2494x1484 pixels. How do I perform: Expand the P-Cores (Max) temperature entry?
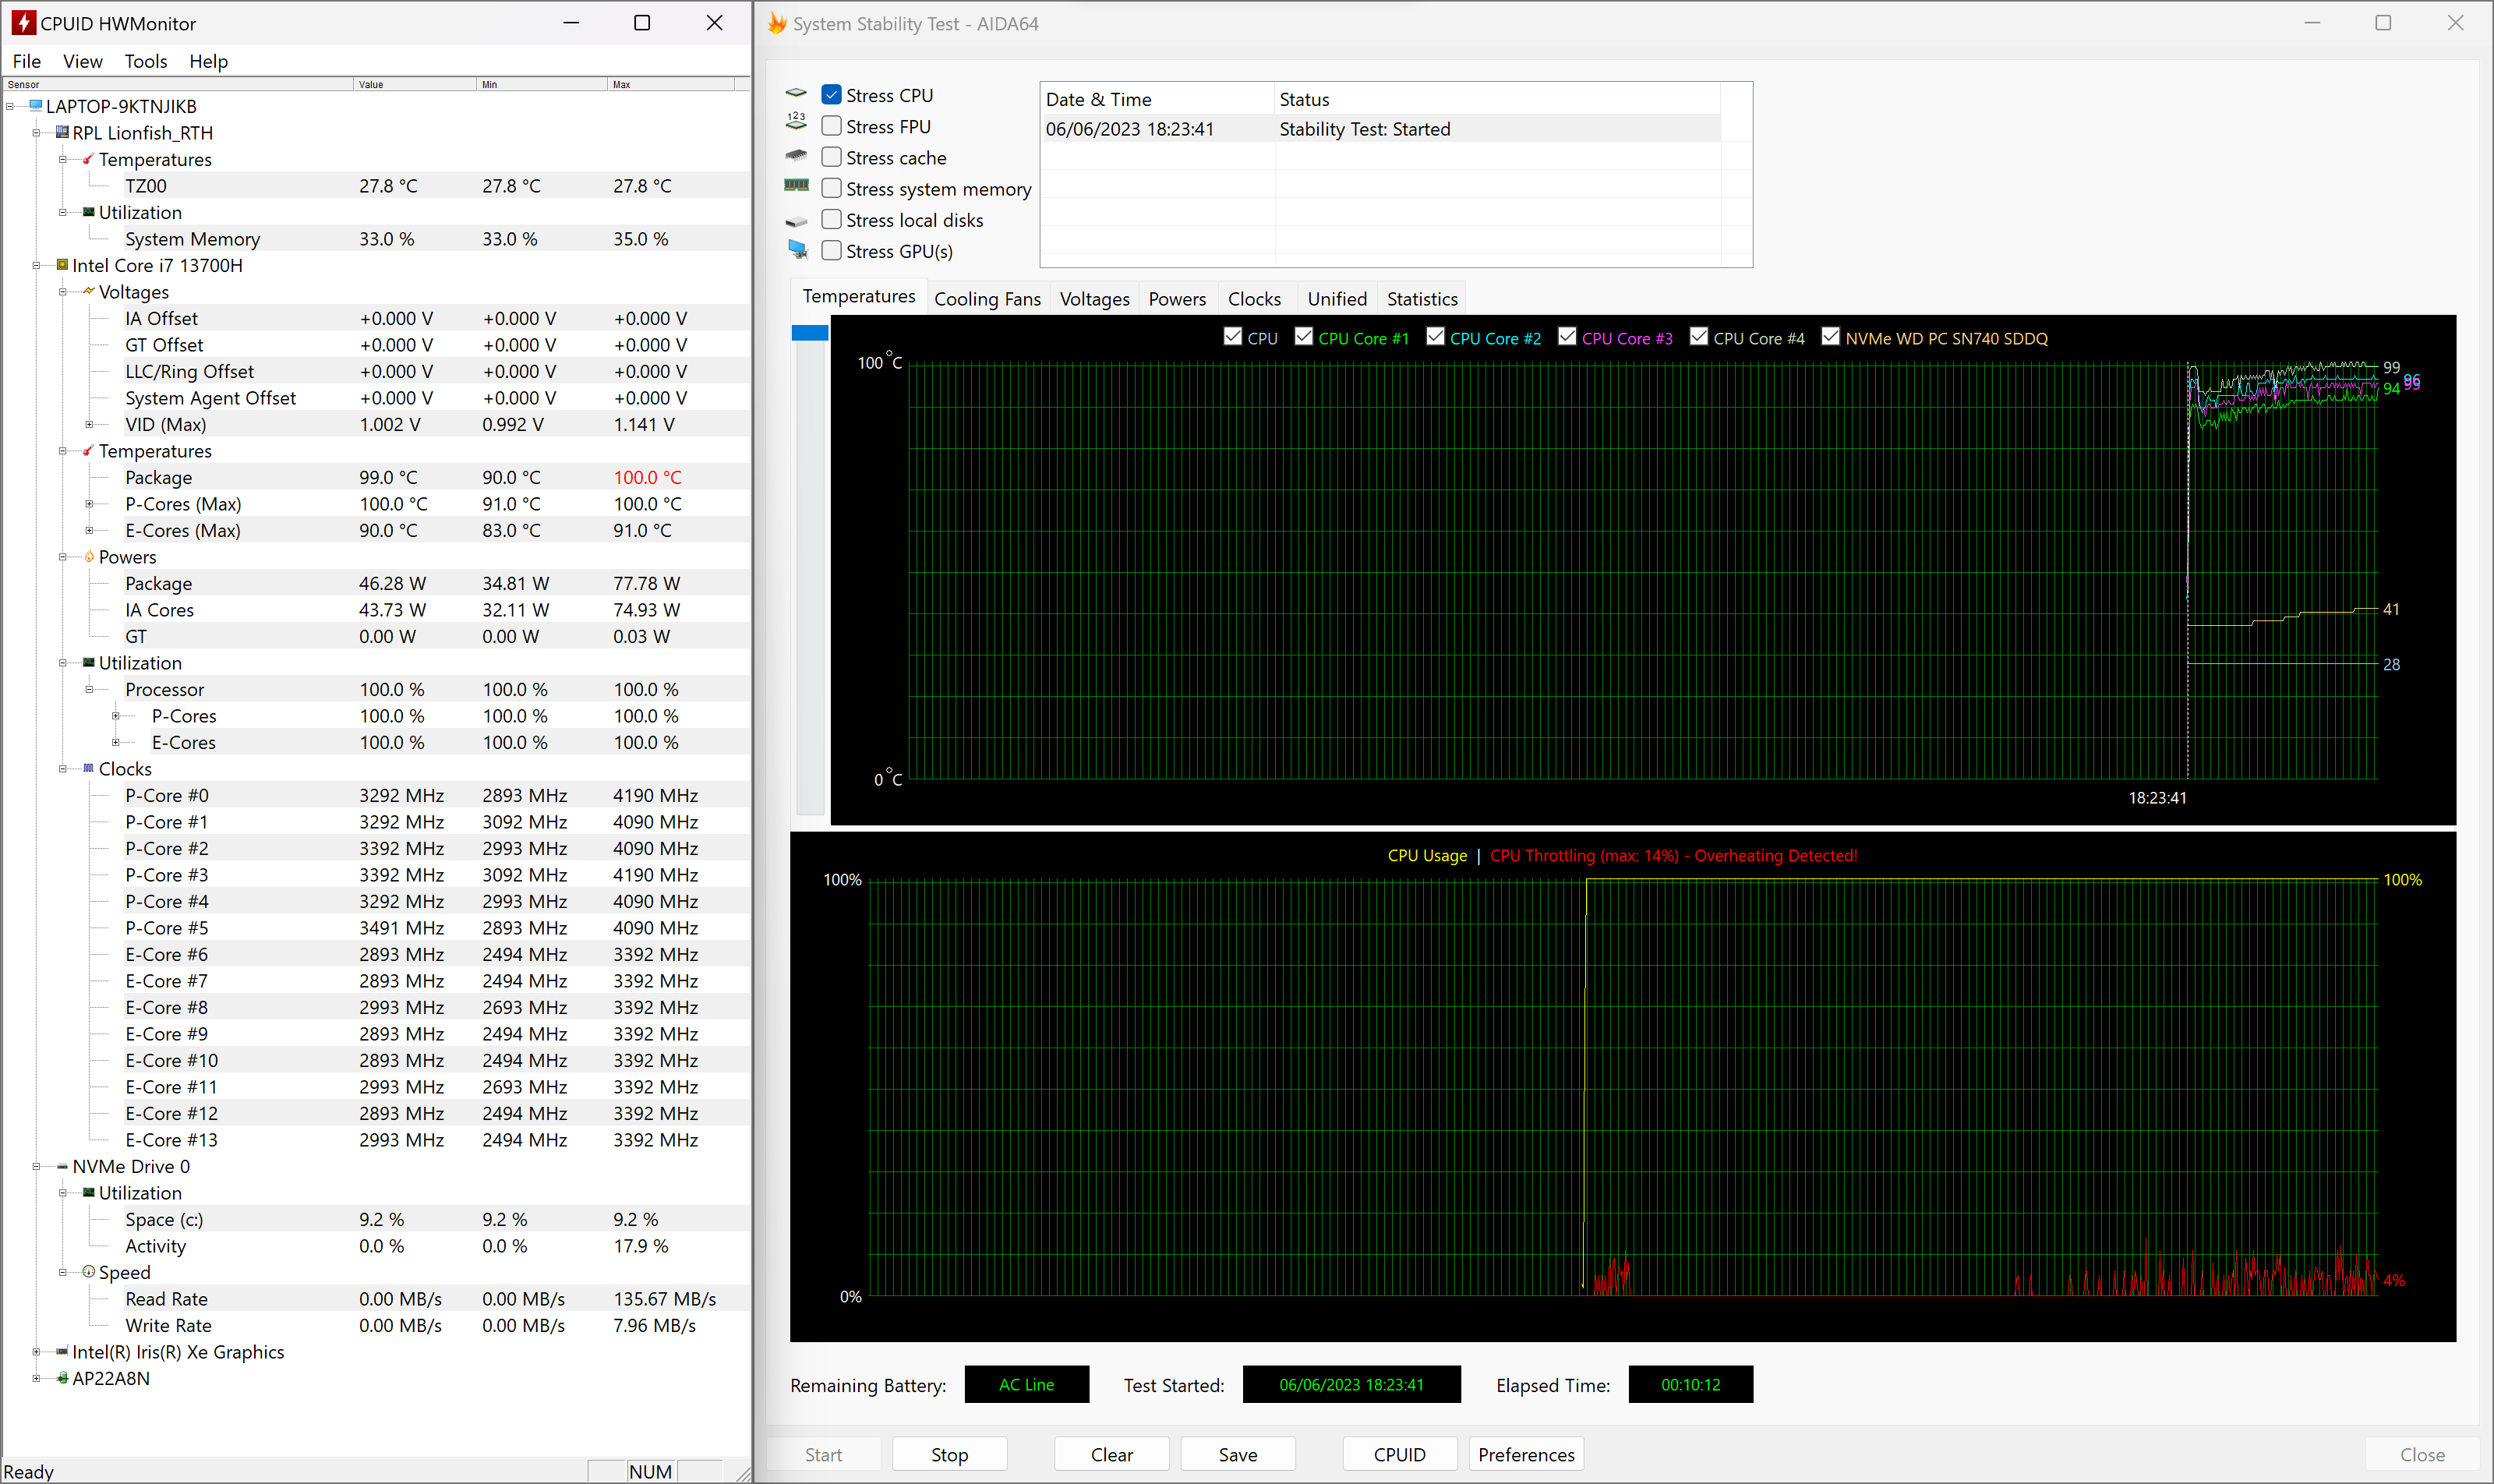tap(89, 504)
